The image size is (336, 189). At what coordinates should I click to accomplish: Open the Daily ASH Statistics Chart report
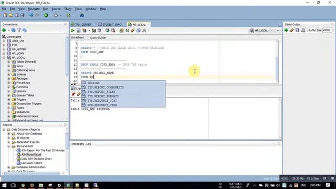point(36,159)
